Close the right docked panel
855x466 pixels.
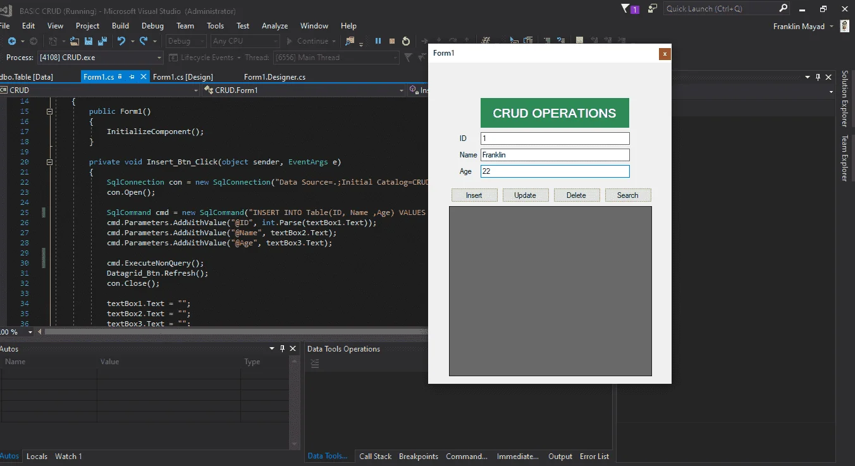click(x=828, y=77)
